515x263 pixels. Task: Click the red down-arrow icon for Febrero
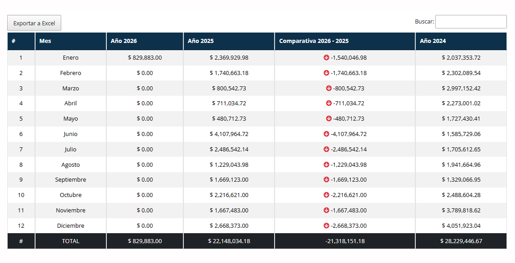coord(326,73)
